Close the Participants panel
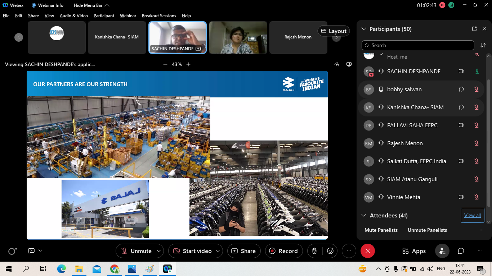 (484, 29)
